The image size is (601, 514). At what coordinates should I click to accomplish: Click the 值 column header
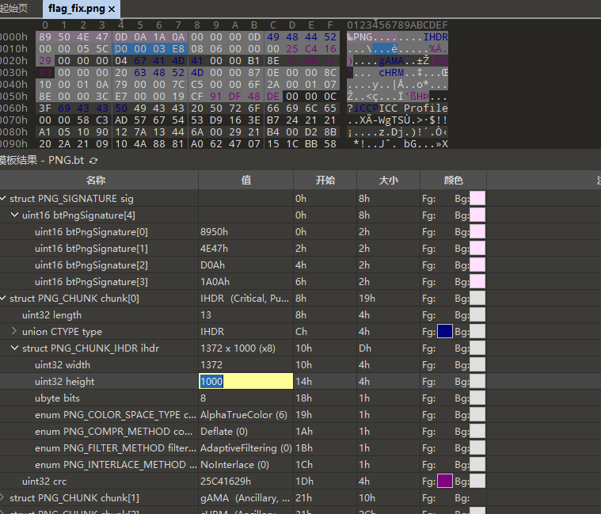(245, 181)
